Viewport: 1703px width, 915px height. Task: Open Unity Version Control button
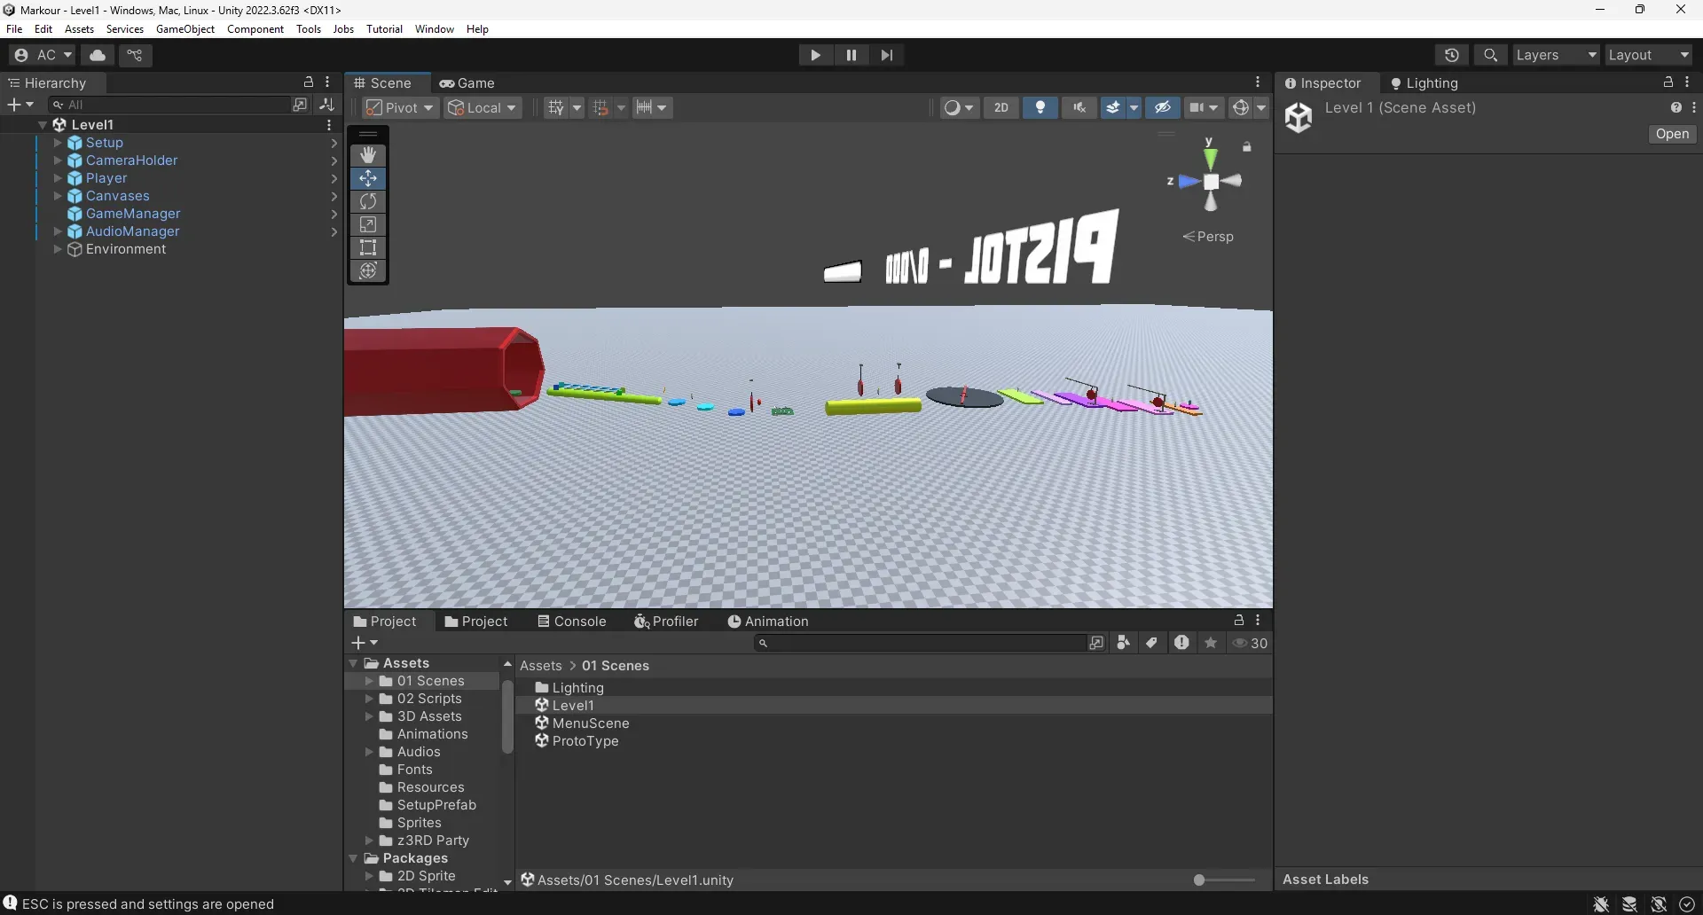point(135,55)
